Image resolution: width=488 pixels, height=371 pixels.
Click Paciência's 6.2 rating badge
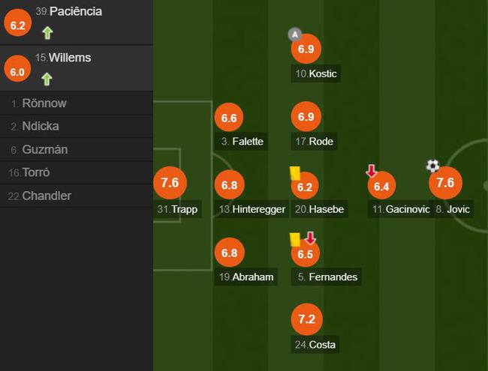[x=17, y=22]
